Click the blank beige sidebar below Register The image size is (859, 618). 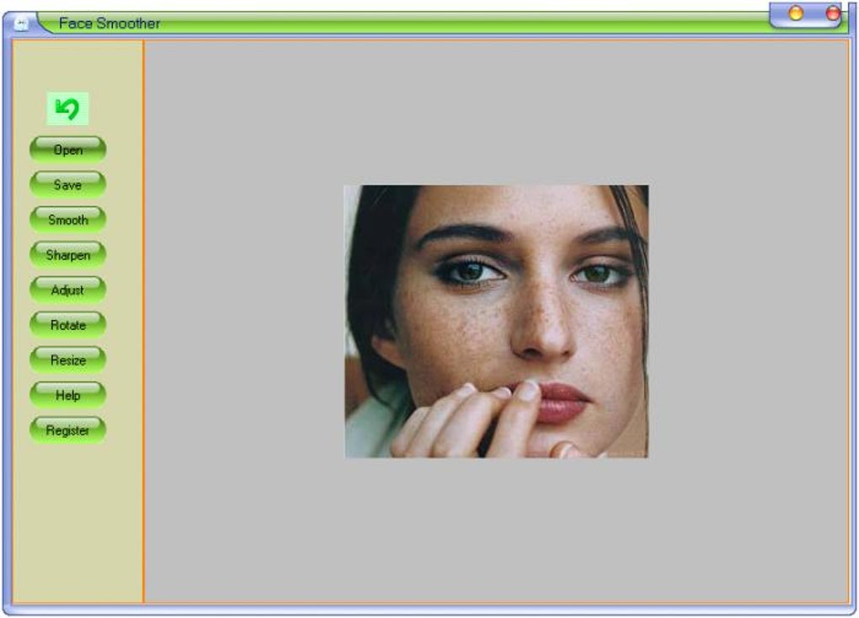(77, 520)
